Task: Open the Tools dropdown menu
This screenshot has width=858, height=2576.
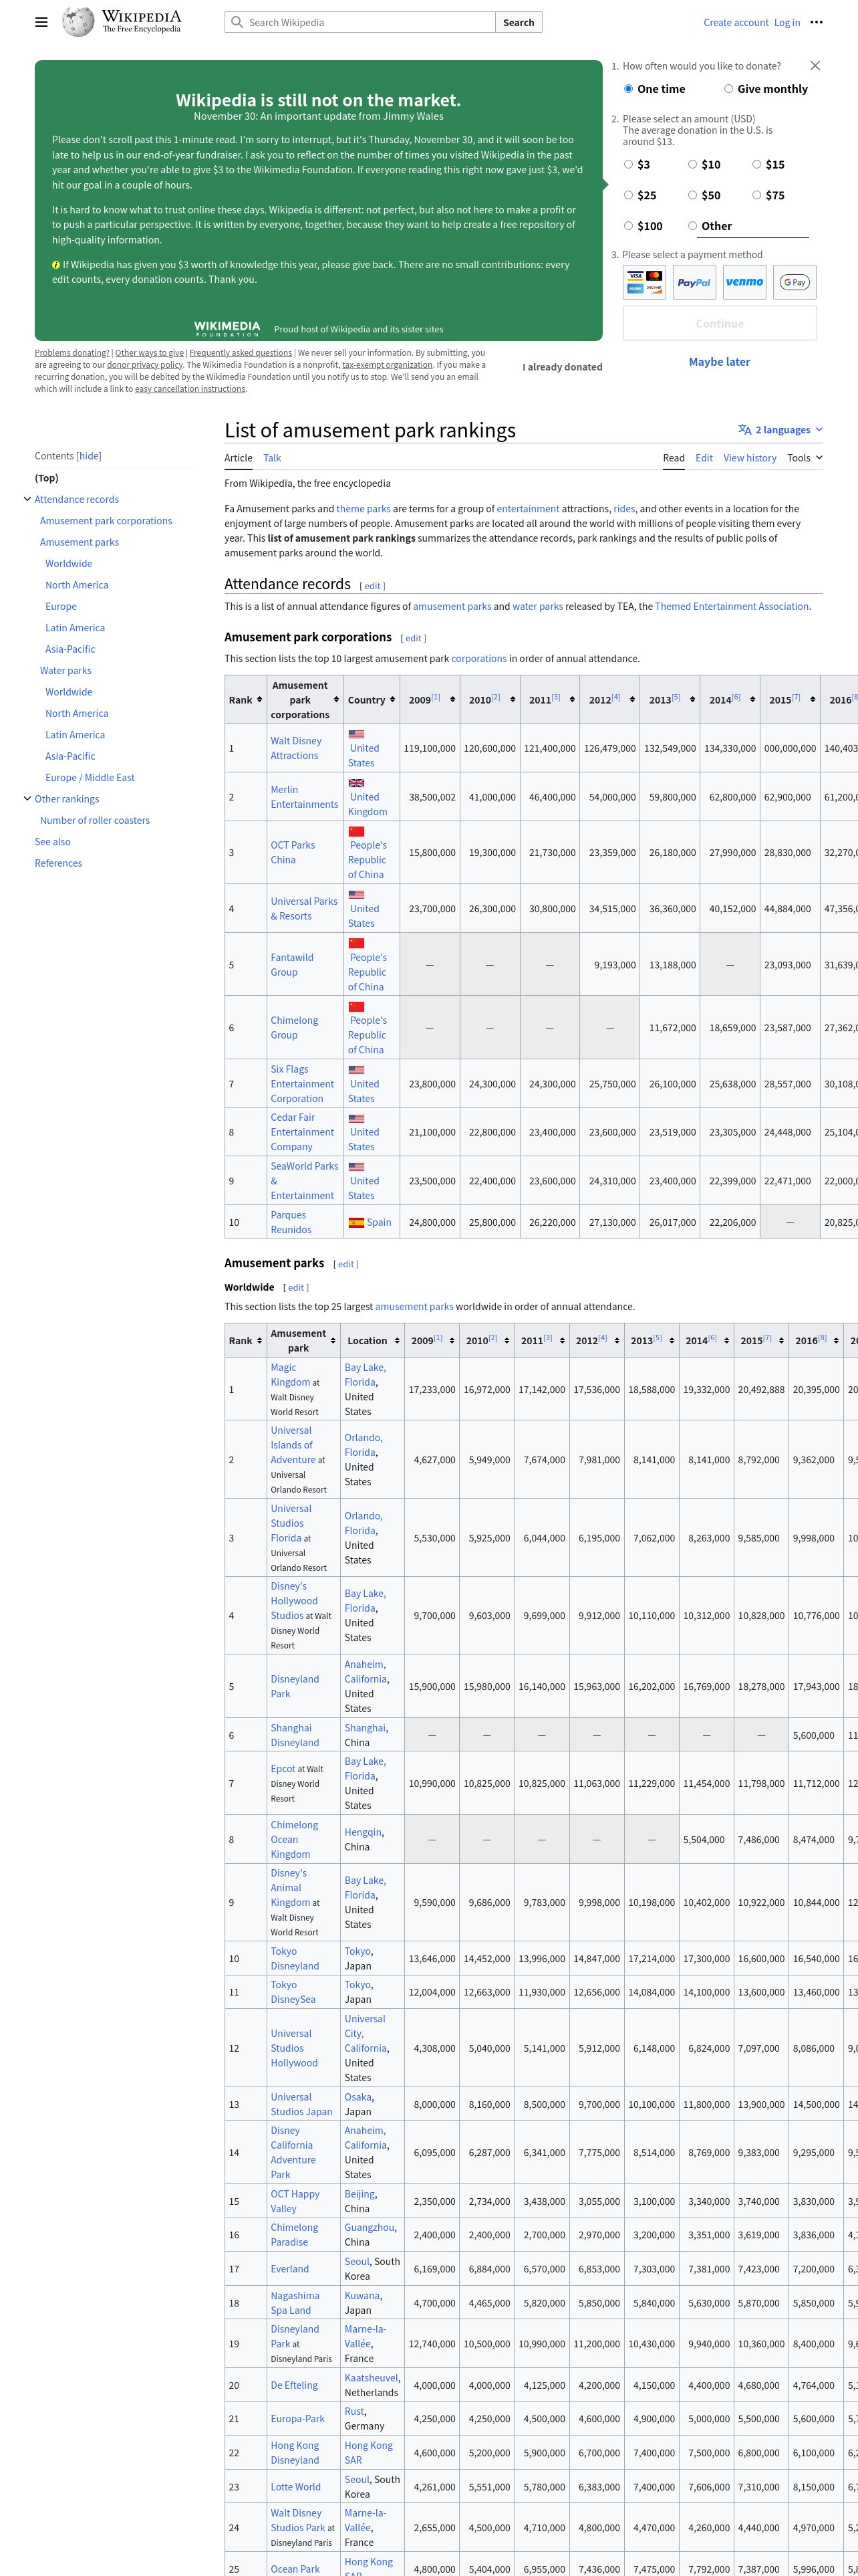Action: pyautogui.click(x=805, y=458)
